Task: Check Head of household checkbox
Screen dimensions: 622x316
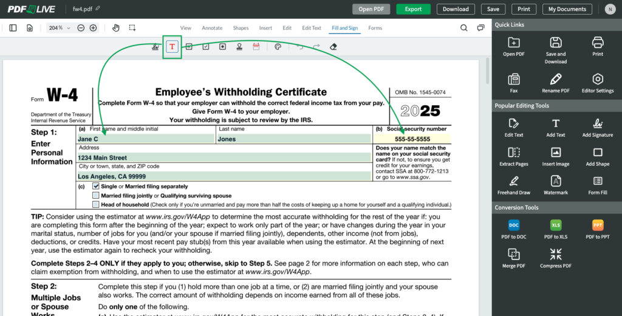Action: point(95,204)
